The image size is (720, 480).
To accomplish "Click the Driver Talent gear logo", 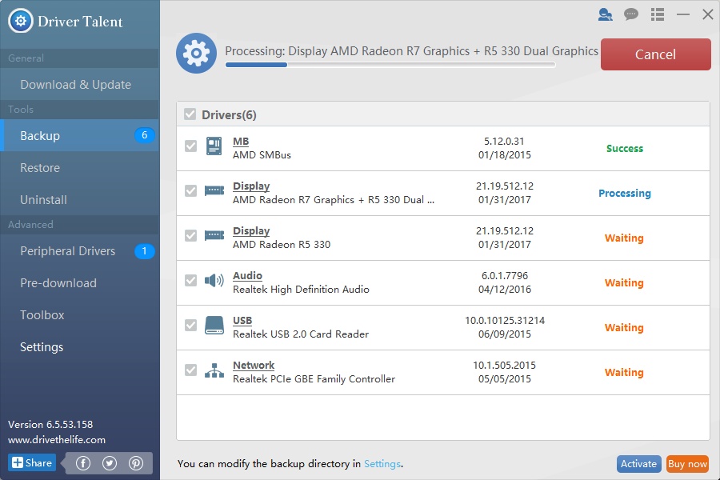I will pyautogui.click(x=21, y=21).
